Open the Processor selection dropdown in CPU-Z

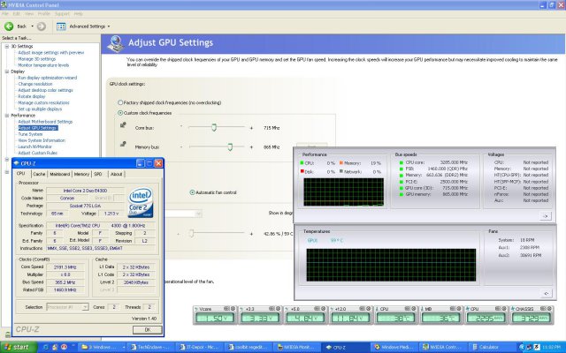click(85, 307)
